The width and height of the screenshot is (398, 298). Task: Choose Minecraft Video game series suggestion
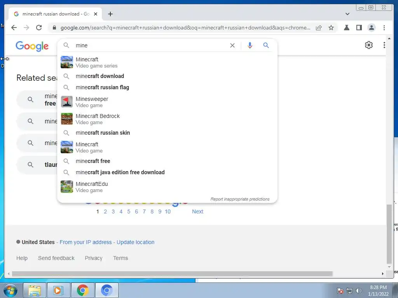click(x=167, y=62)
